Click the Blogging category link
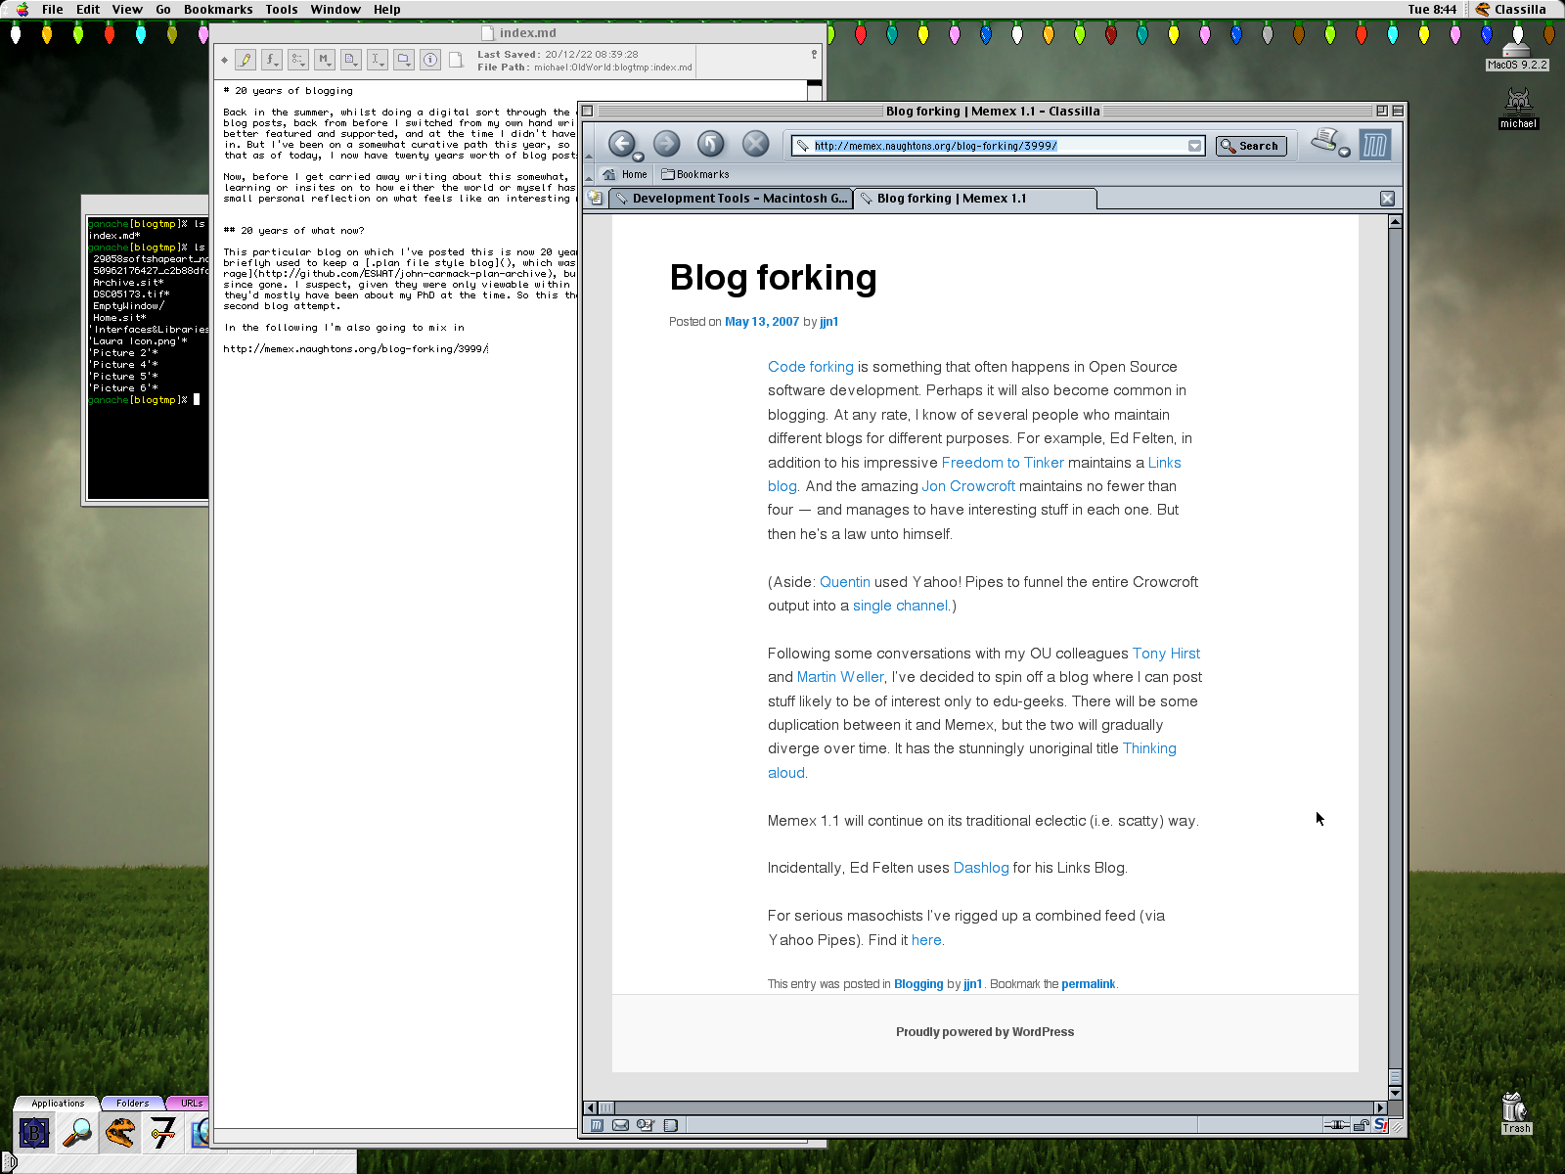 (918, 984)
